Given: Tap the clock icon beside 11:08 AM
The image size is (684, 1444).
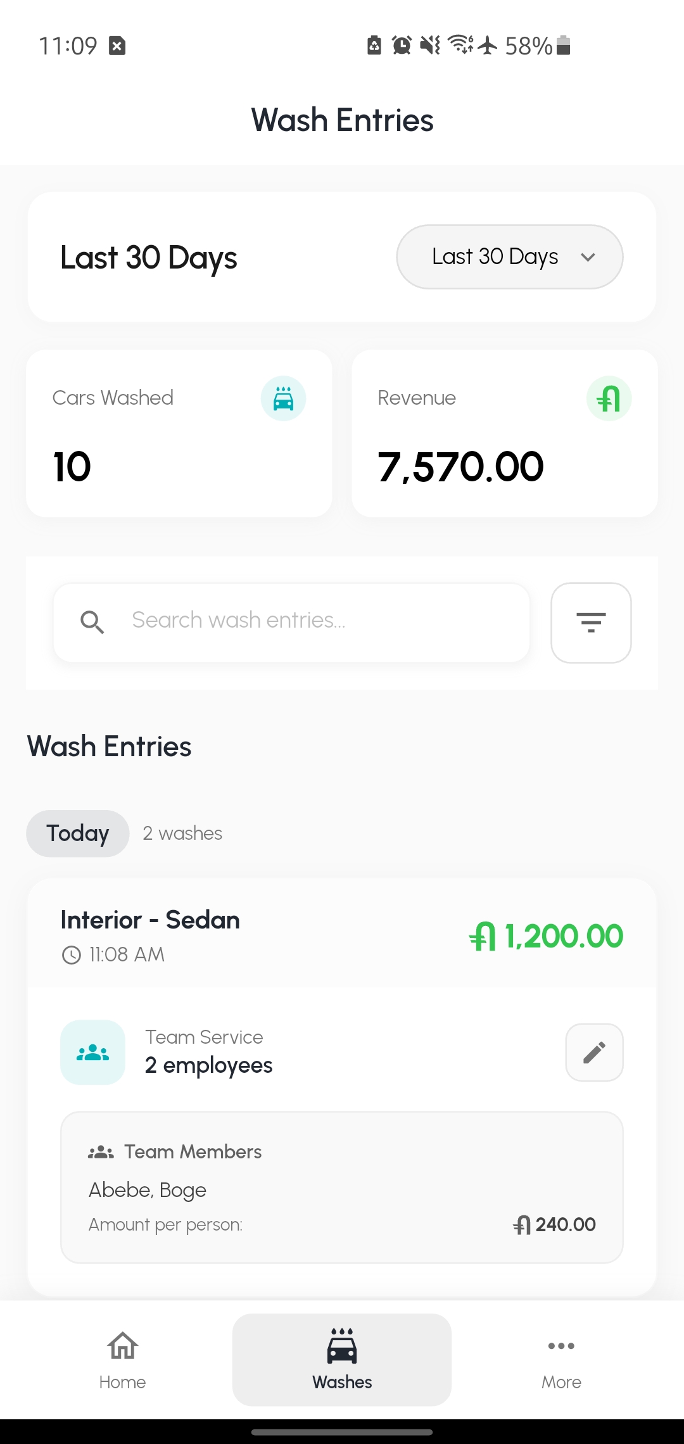Looking at the screenshot, I should pos(72,955).
